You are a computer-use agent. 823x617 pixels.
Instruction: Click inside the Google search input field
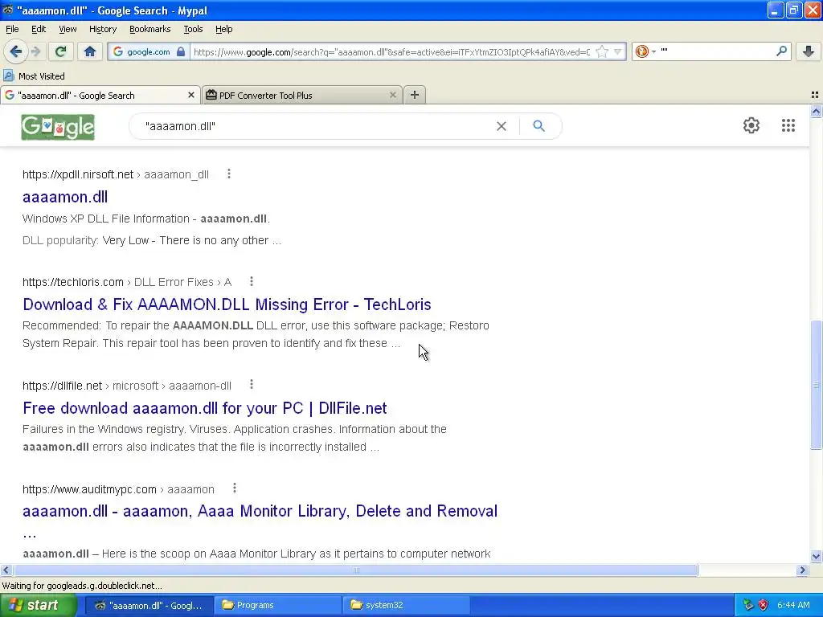[315, 126]
